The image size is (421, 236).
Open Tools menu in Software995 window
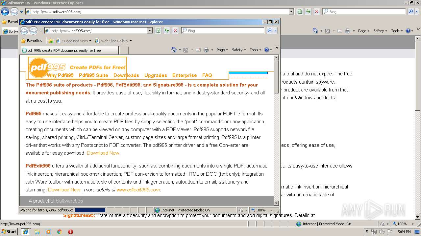point(397,31)
